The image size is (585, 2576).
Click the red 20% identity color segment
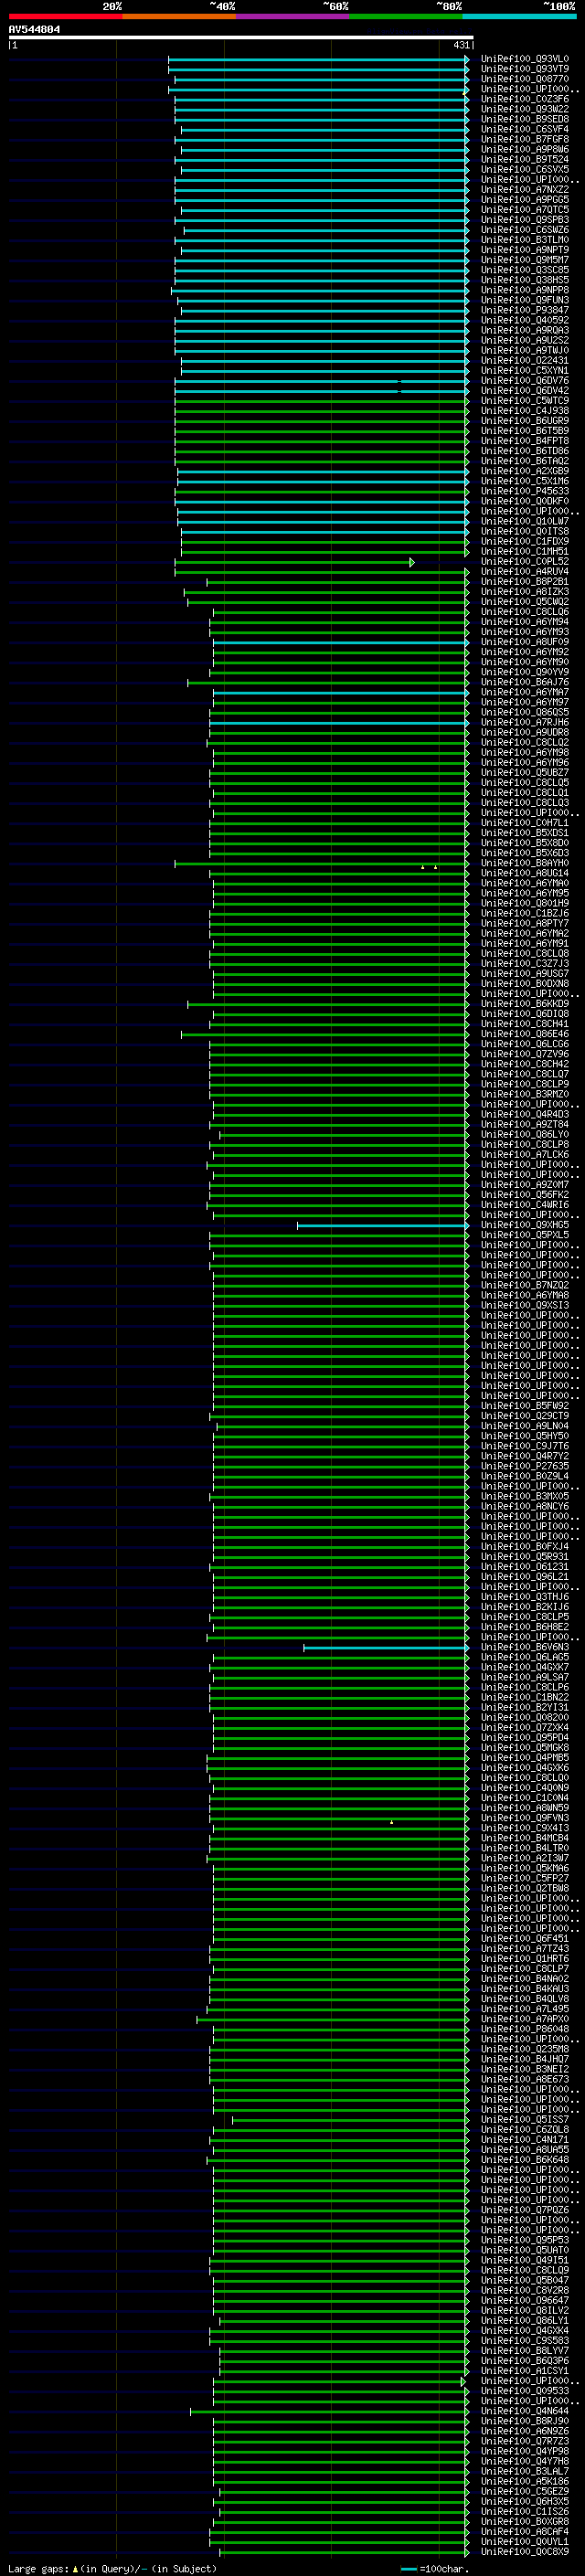pyautogui.click(x=65, y=16)
